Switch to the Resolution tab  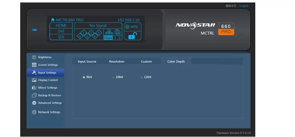tap(117, 62)
